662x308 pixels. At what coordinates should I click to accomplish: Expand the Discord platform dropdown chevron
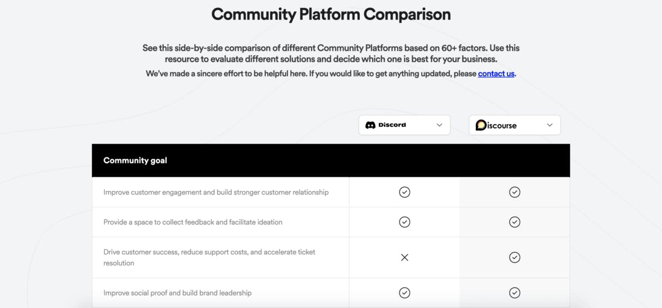pos(439,125)
